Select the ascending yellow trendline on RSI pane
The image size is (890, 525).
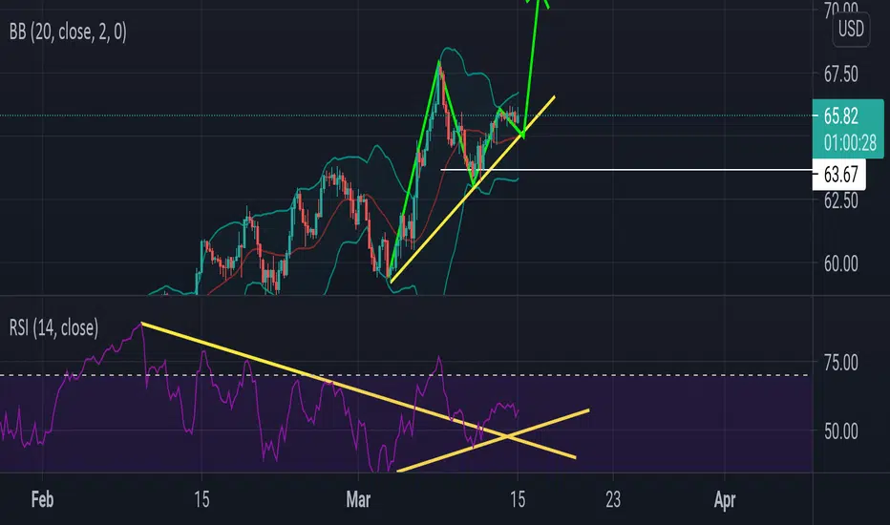tap(493, 440)
